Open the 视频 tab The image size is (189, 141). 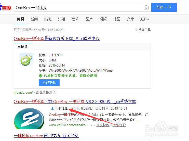tap(103, 19)
